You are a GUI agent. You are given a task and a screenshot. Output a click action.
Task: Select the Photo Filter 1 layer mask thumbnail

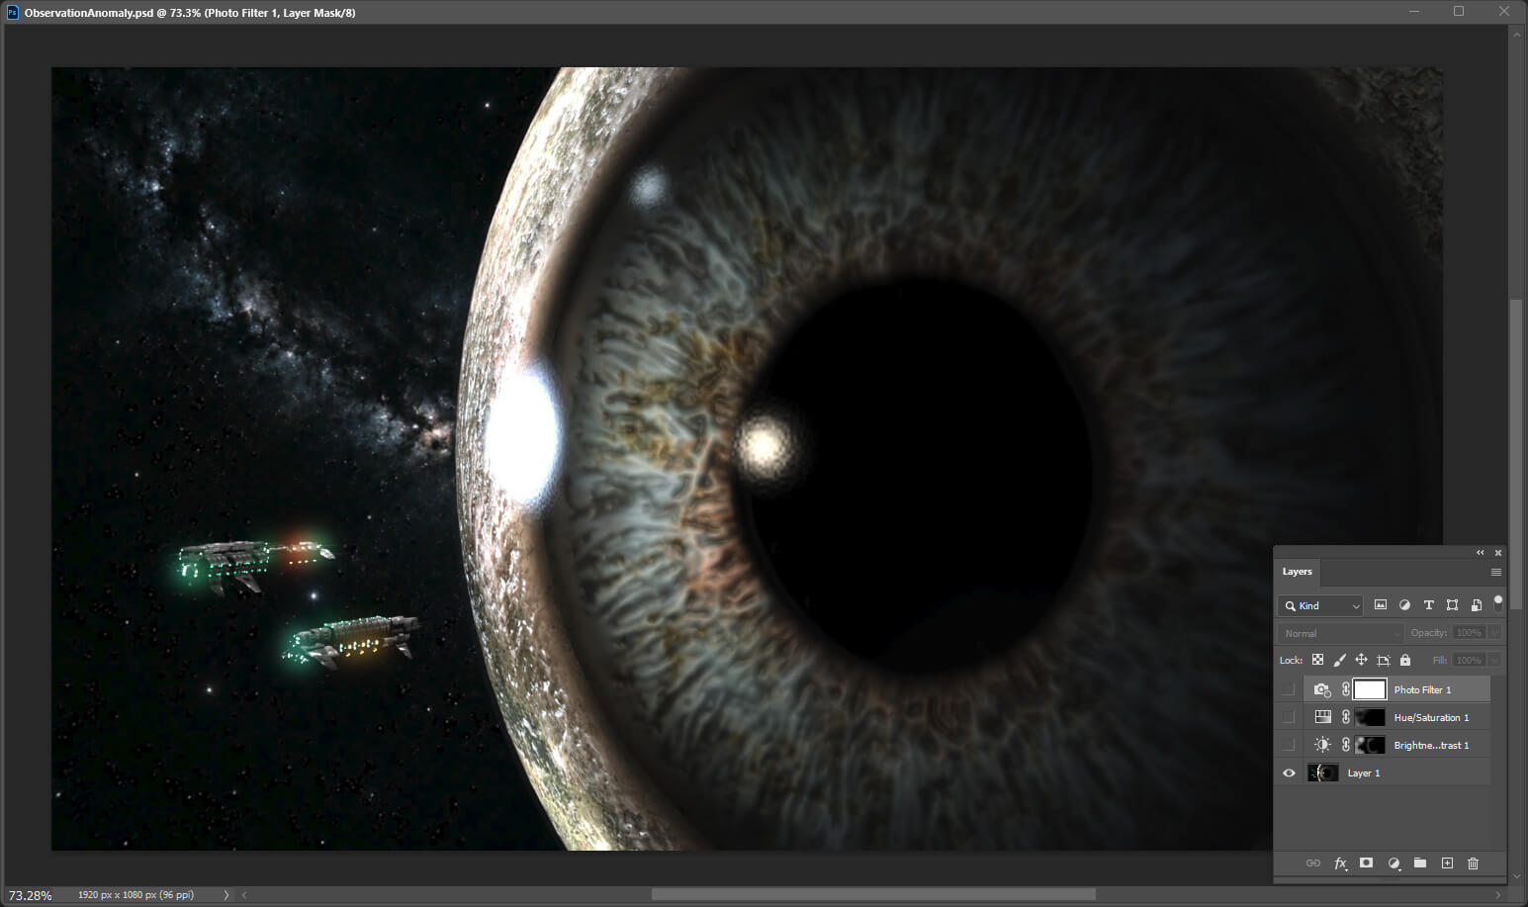(x=1370, y=689)
